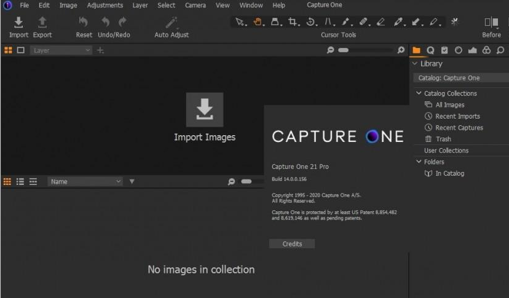Click the sort direction triangle
Screen dimensions: 509x298
tap(132, 181)
